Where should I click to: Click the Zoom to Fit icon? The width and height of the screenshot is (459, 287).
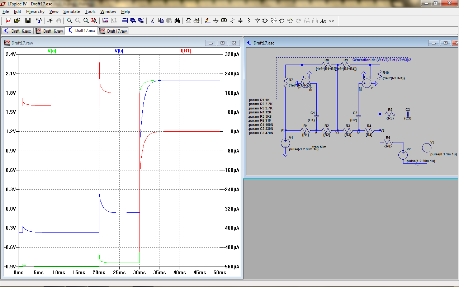(94, 21)
